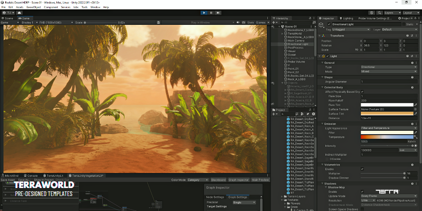Toggle the Hierarchy panel lock icon
This screenshot has width=422, height=211.
click(x=310, y=18)
